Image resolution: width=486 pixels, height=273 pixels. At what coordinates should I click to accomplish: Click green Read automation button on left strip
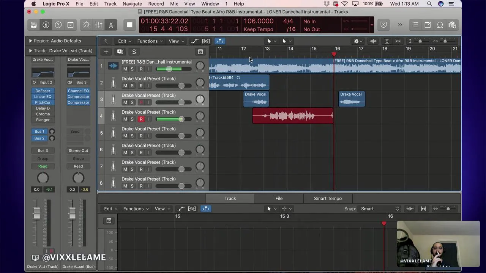[43, 166]
